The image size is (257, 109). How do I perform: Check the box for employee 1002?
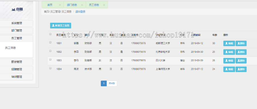50,51
